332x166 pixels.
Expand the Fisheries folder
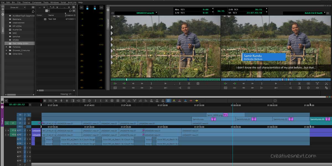click(6, 47)
